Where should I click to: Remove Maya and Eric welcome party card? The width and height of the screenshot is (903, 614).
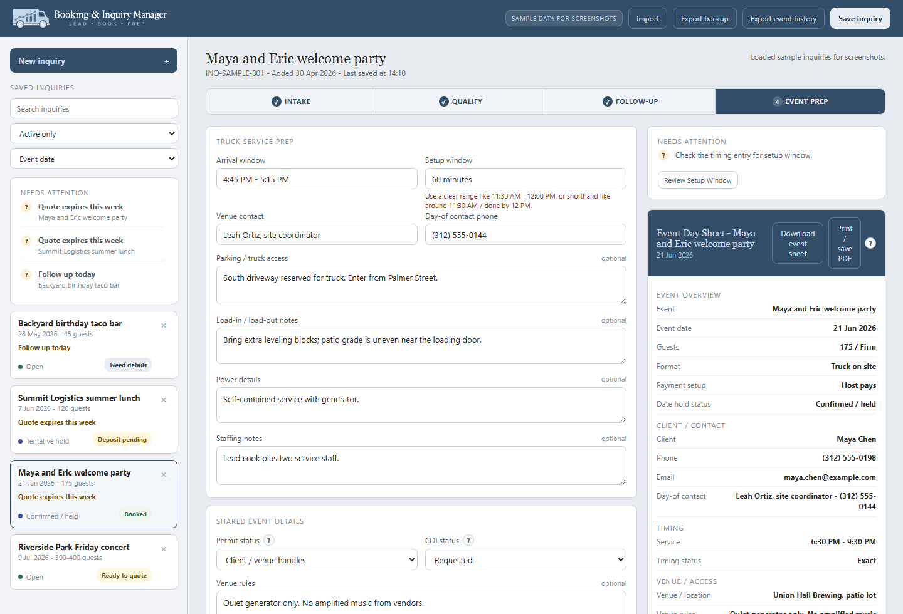tap(164, 474)
